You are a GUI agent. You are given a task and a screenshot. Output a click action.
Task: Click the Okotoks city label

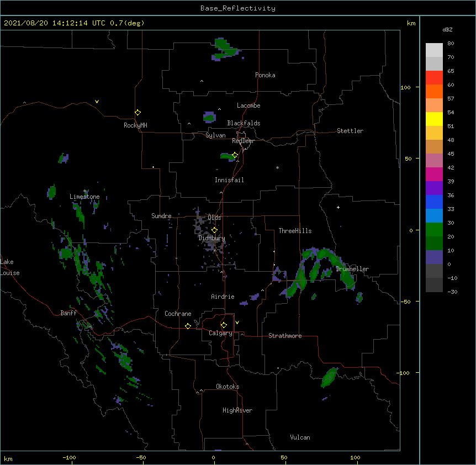coord(228,387)
